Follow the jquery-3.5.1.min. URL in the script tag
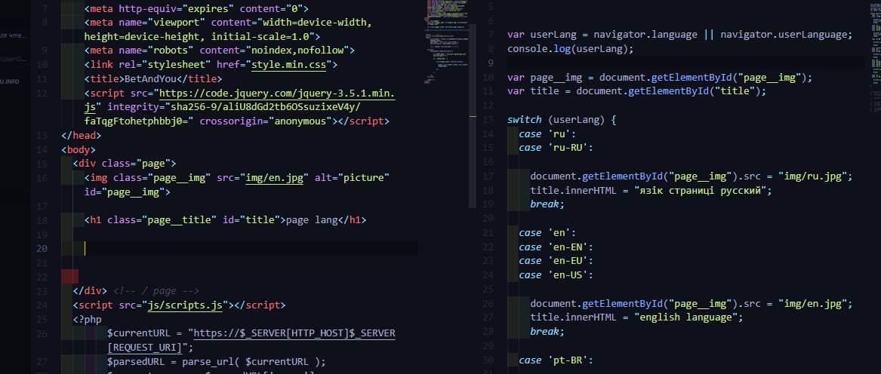The image size is (881, 374). pos(278,93)
